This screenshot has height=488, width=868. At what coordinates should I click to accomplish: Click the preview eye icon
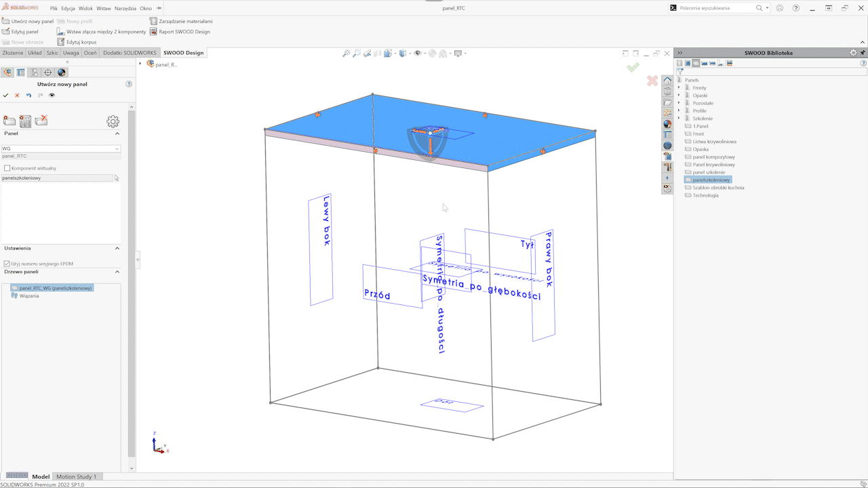pos(52,96)
